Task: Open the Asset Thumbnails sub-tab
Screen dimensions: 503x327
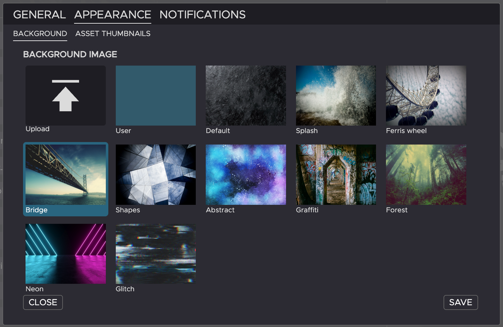Action: coord(113,34)
